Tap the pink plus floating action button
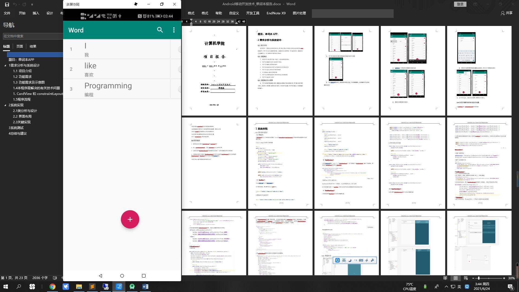Viewport: 519px width, 292px height. pyautogui.click(x=130, y=219)
